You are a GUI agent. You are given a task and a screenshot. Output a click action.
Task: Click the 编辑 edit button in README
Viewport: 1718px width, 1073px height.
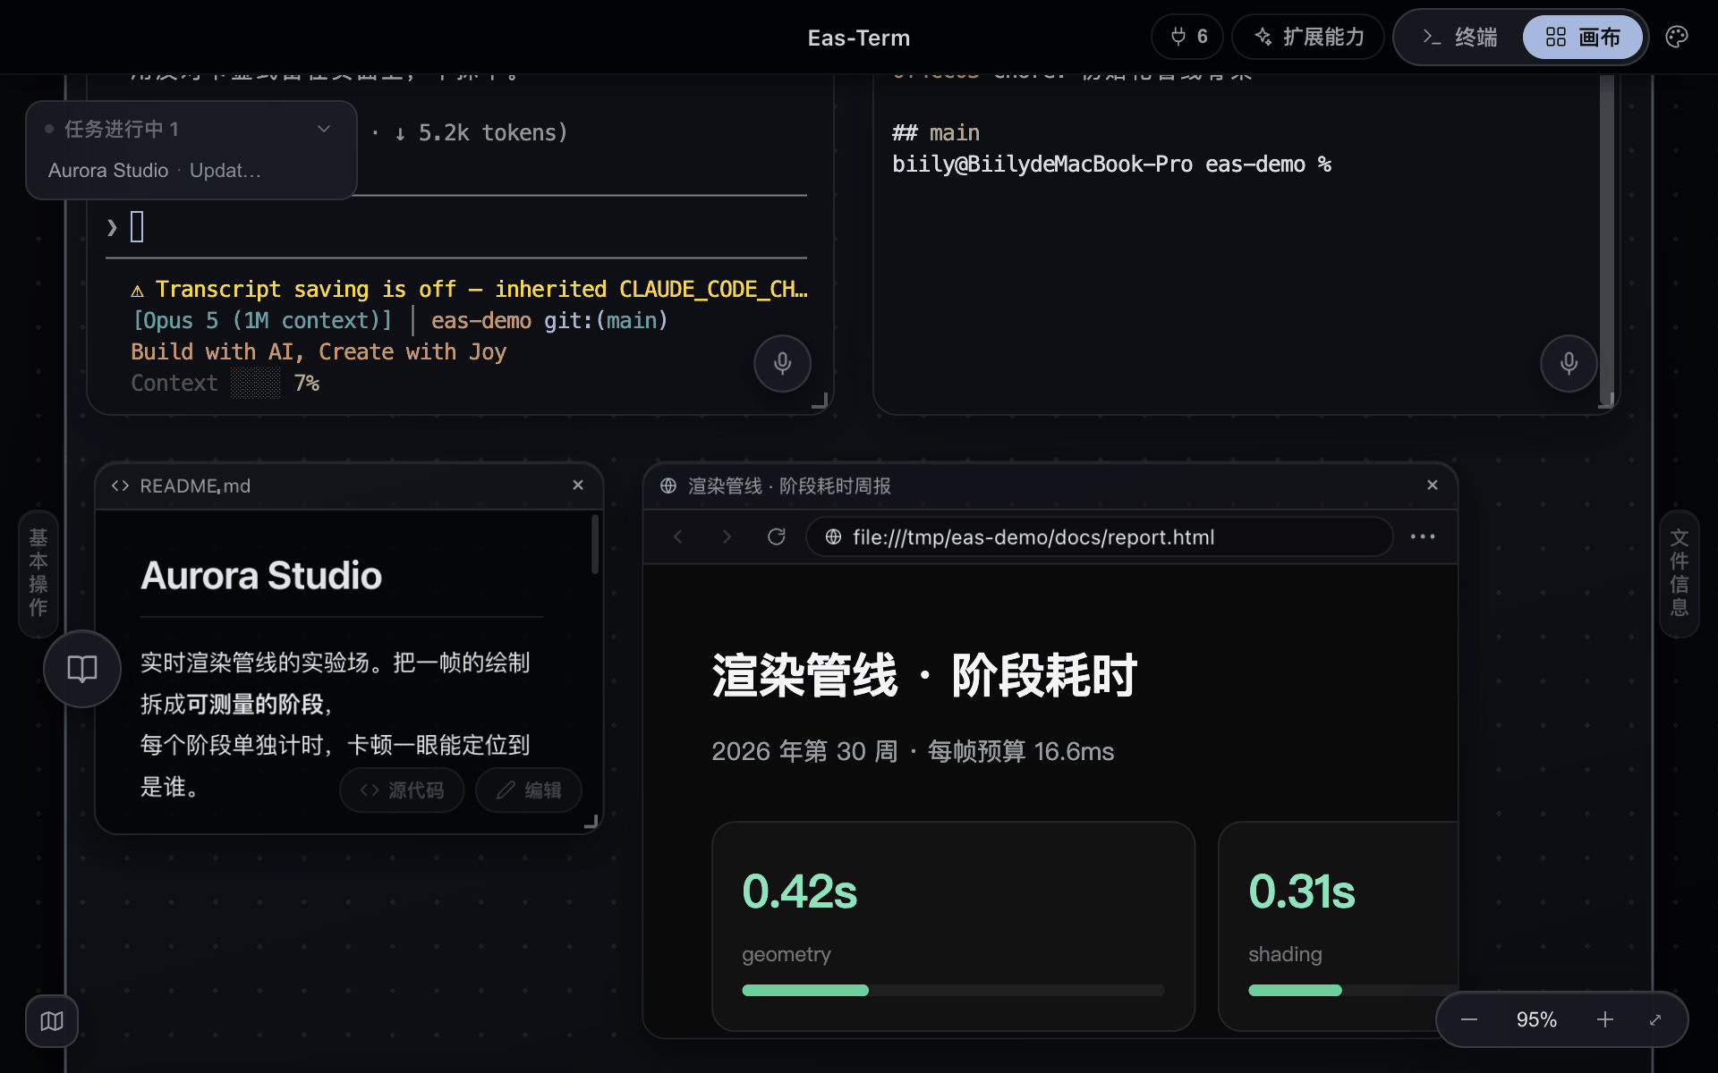click(529, 790)
